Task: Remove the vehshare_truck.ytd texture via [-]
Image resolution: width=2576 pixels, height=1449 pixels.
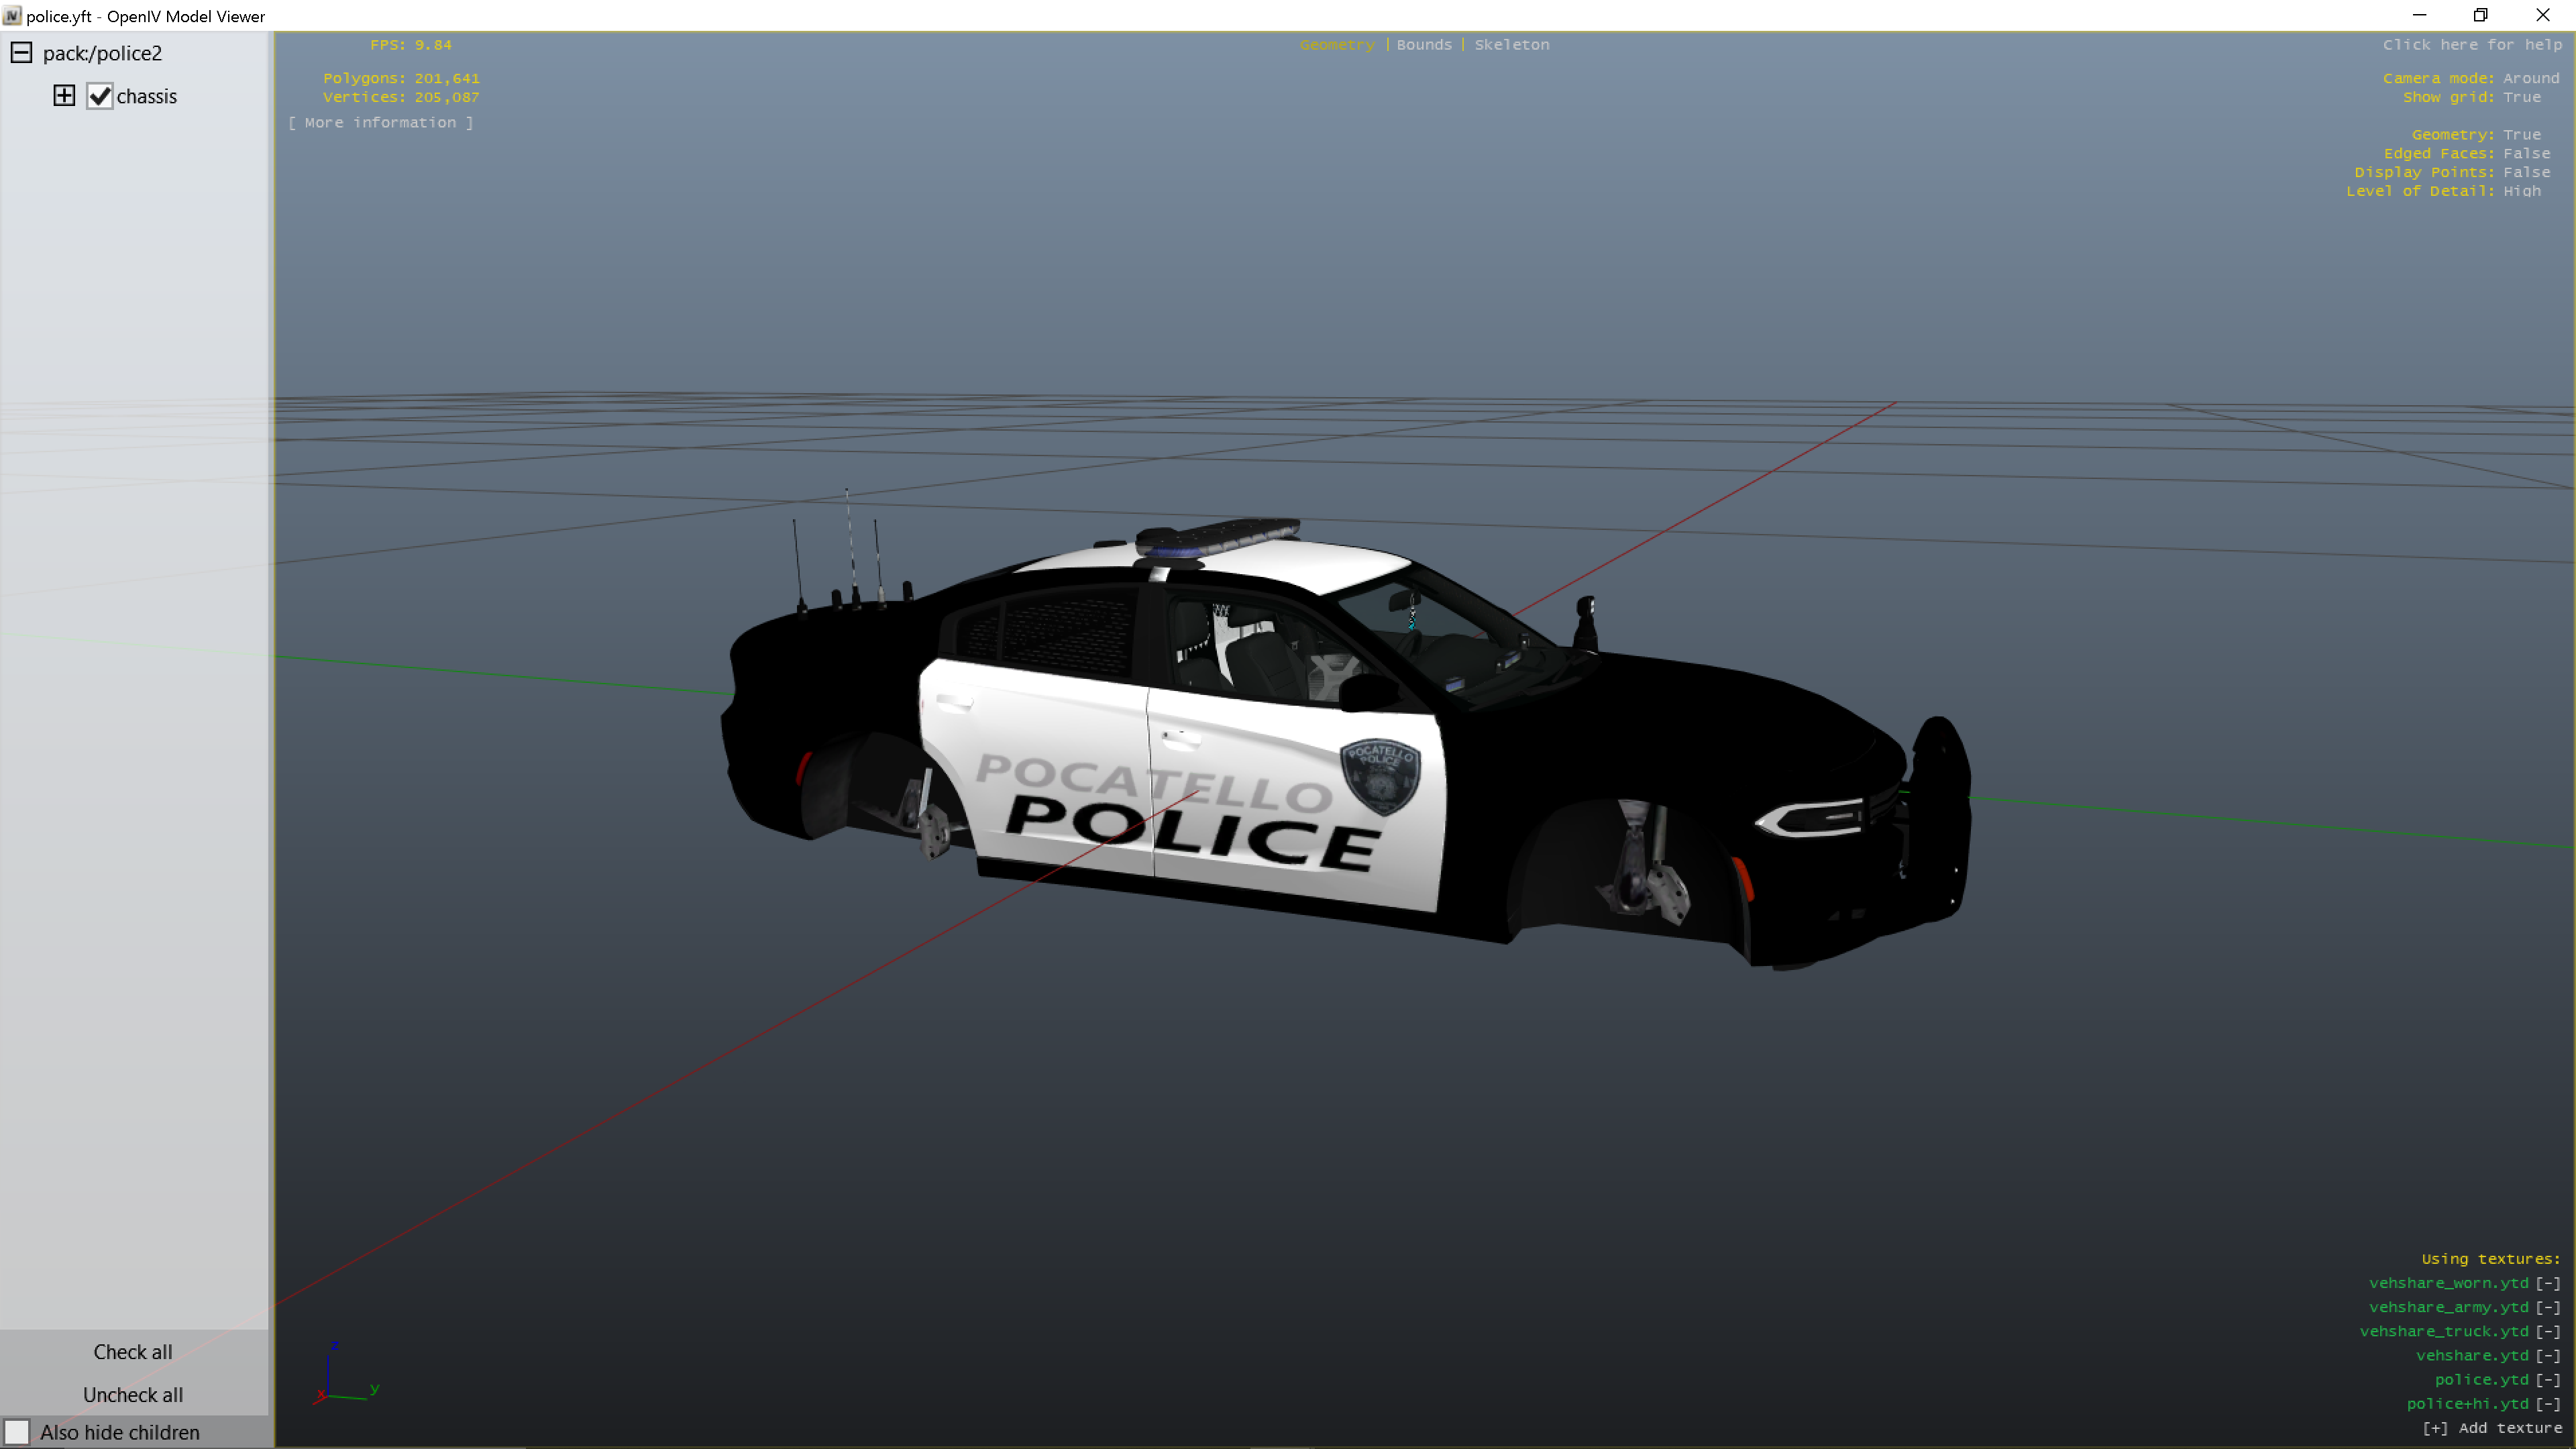Action: [x=2547, y=1331]
